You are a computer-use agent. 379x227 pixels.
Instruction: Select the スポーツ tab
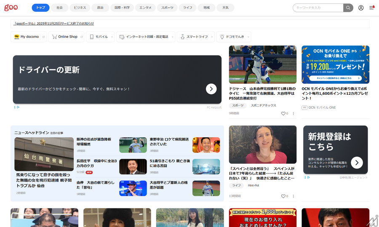pos(167,8)
